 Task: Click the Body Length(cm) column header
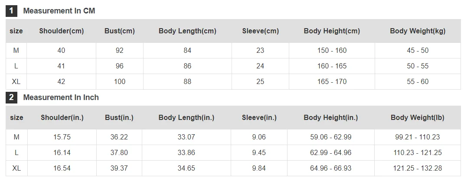point(187,31)
